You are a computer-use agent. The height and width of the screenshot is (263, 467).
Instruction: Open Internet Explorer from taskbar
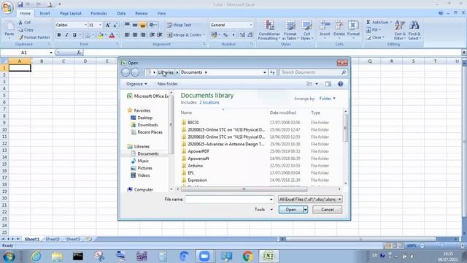pyautogui.click(x=36, y=256)
